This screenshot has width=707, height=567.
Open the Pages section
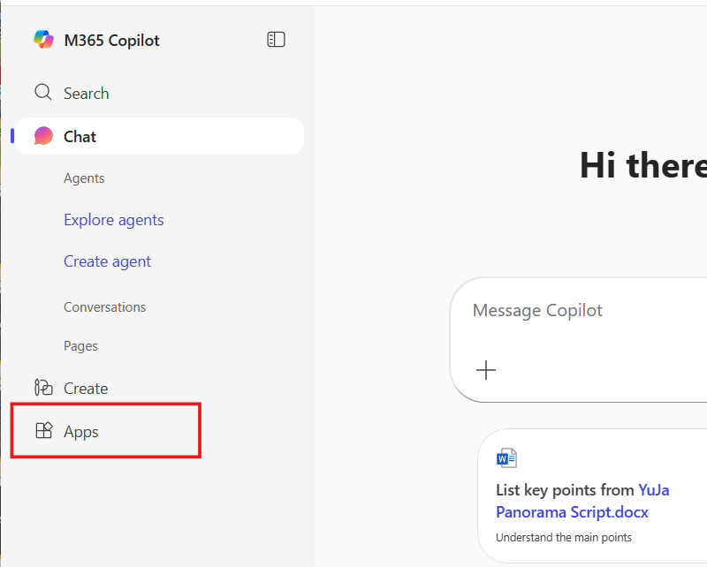click(x=80, y=345)
